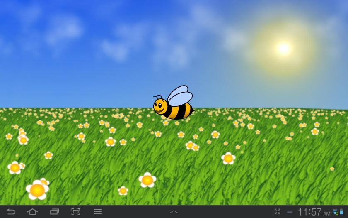Capture the screen with the screenshot icon

click(x=76, y=211)
